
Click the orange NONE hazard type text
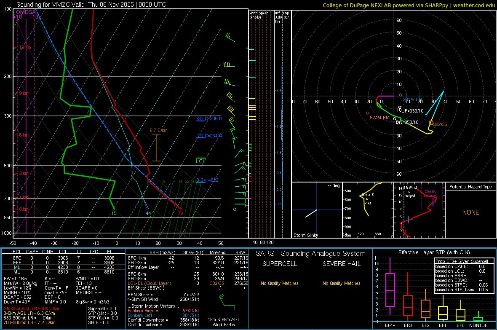click(470, 212)
